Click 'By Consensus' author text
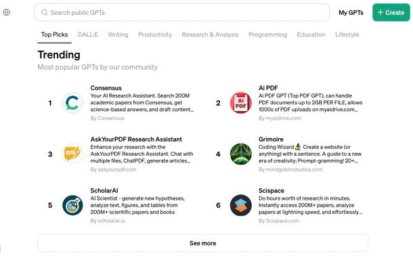The width and height of the screenshot is (413, 258). pyautogui.click(x=107, y=119)
